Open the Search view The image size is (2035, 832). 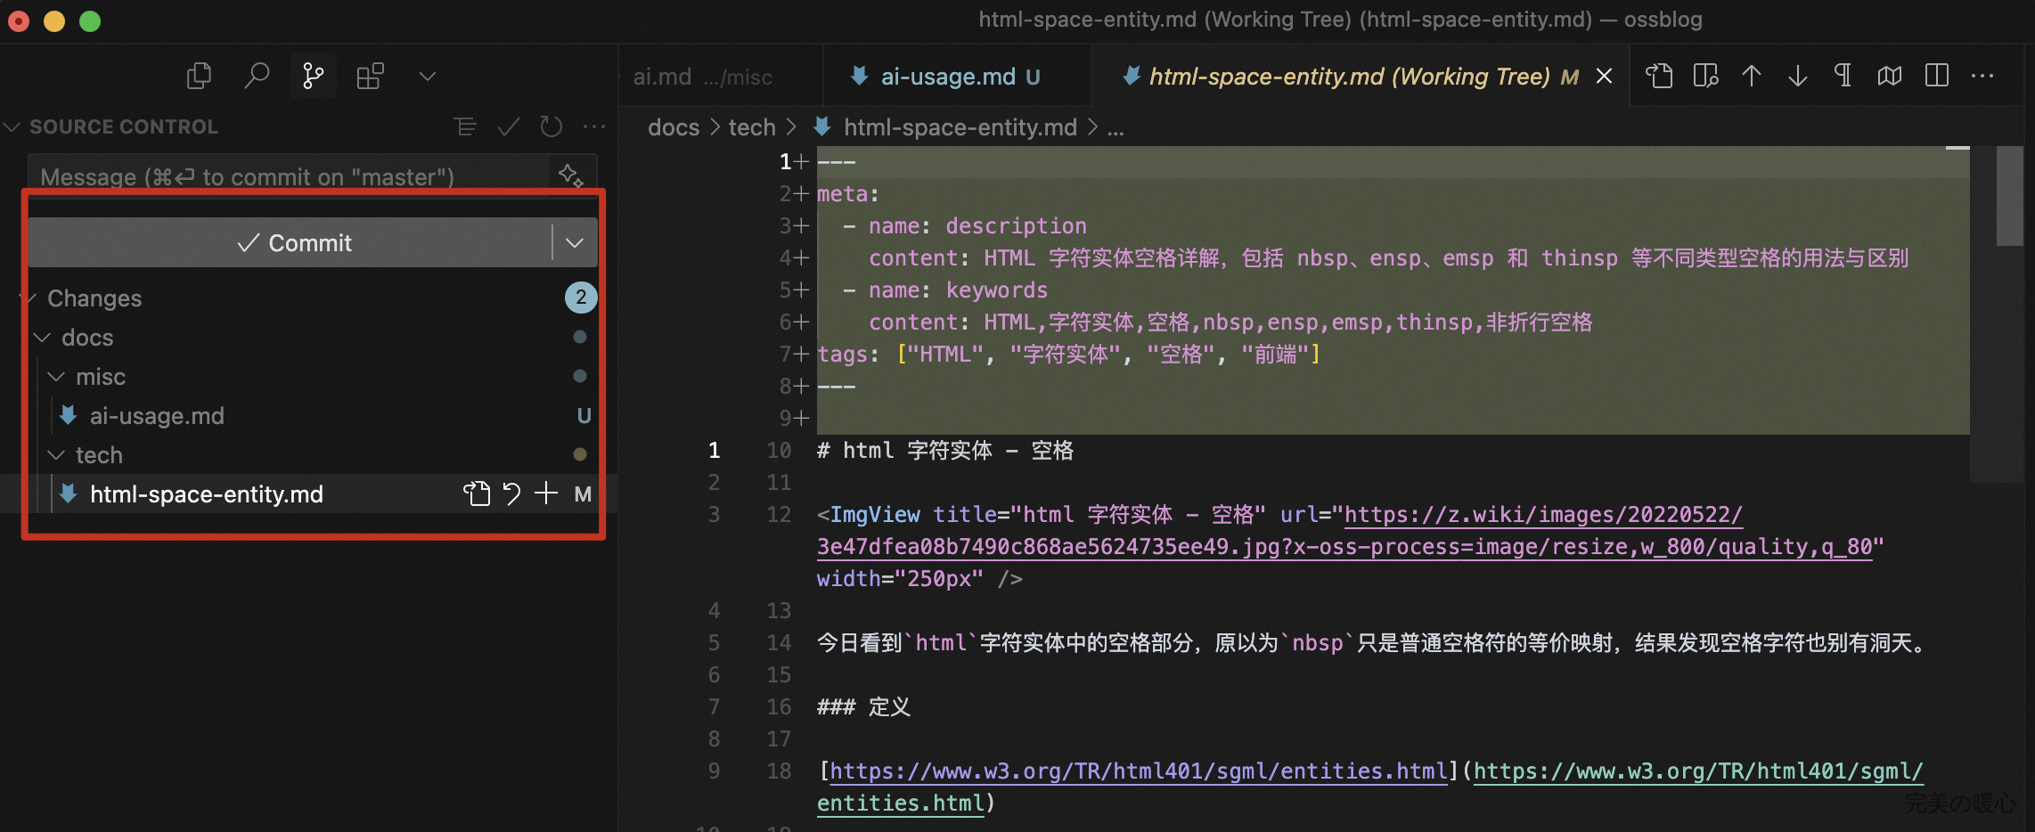pyautogui.click(x=257, y=76)
